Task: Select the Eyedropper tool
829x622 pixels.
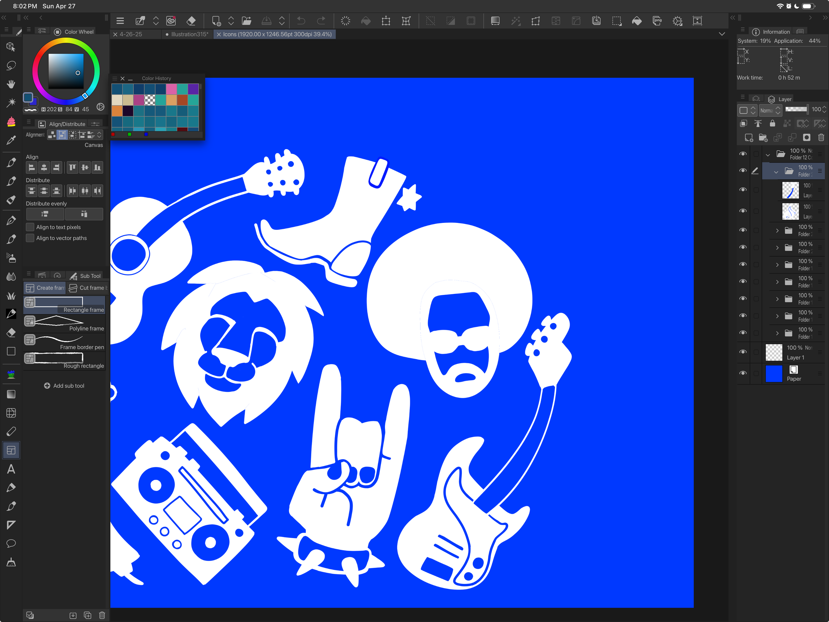Action: pos(11,140)
